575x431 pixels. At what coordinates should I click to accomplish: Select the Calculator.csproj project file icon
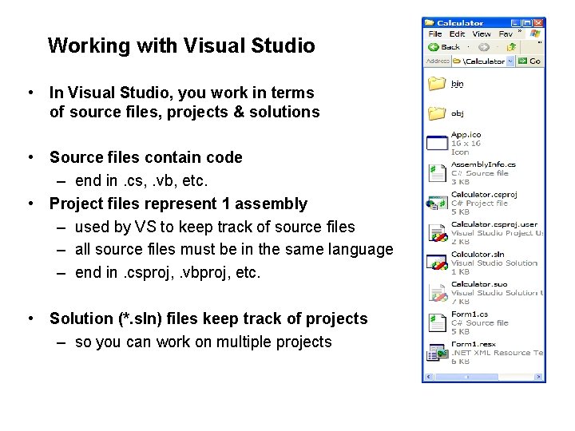coord(437,203)
